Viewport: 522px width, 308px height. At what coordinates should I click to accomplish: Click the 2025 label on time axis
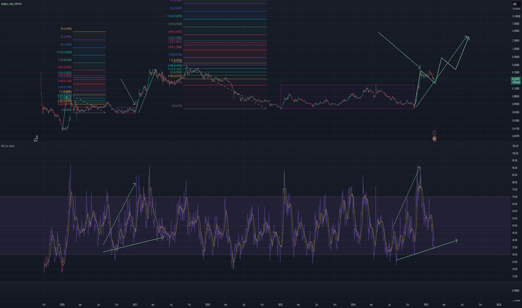click(x=426, y=305)
